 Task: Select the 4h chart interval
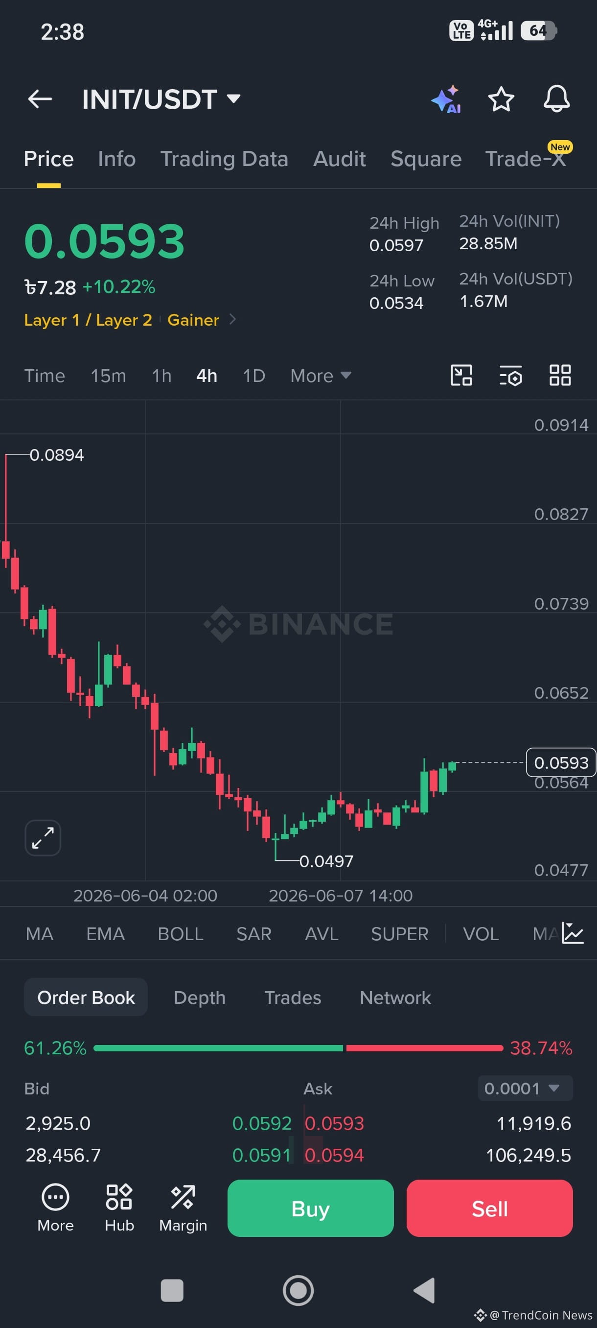(207, 376)
